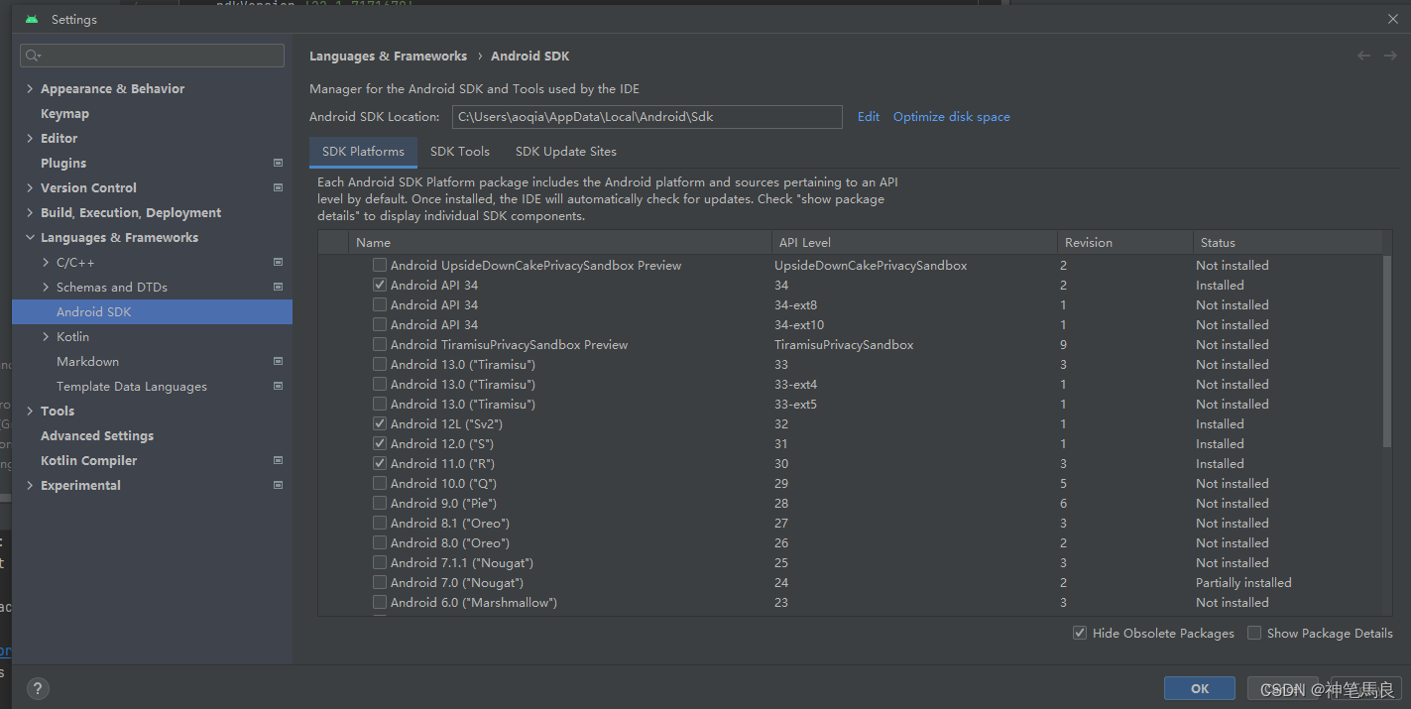
Task: Click the project-level icon beside C/C++
Action: click(x=278, y=262)
